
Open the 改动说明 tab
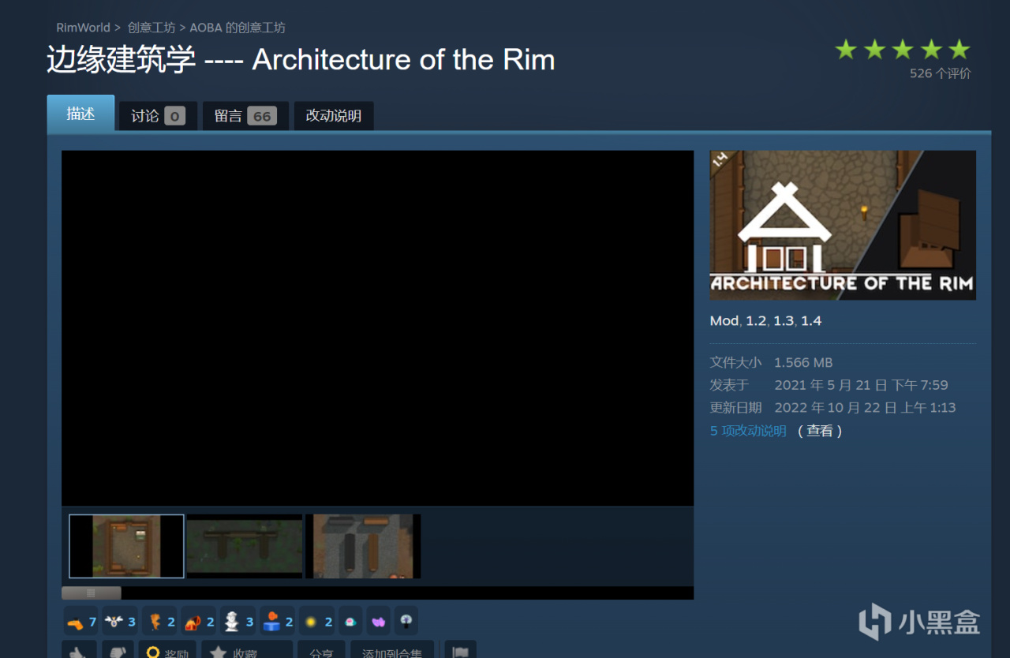tap(334, 116)
